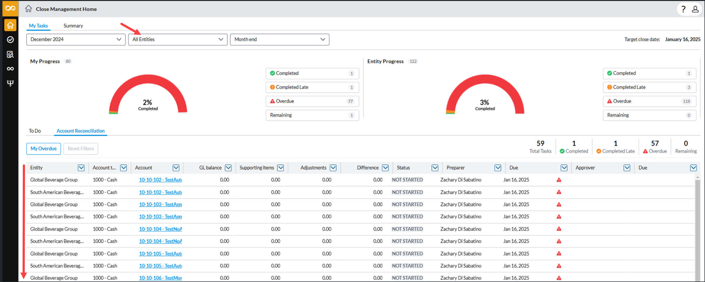Click the green Completed icon in Entity Progress

coord(609,73)
